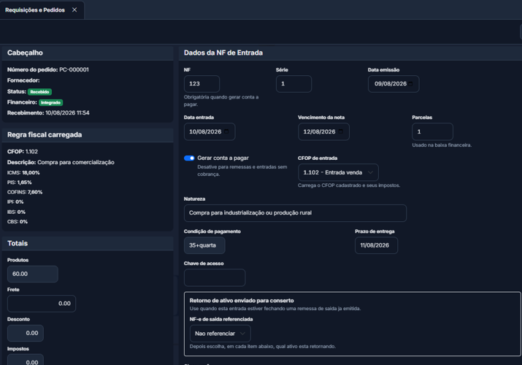Click the CBS: 0% value
The width and height of the screenshot is (522, 365).
point(18,222)
